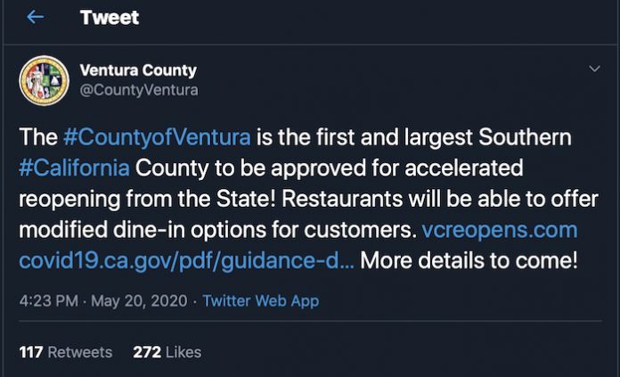The height and width of the screenshot is (377, 620).
Task: Expand the tweet options chevron
Action: point(594,69)
